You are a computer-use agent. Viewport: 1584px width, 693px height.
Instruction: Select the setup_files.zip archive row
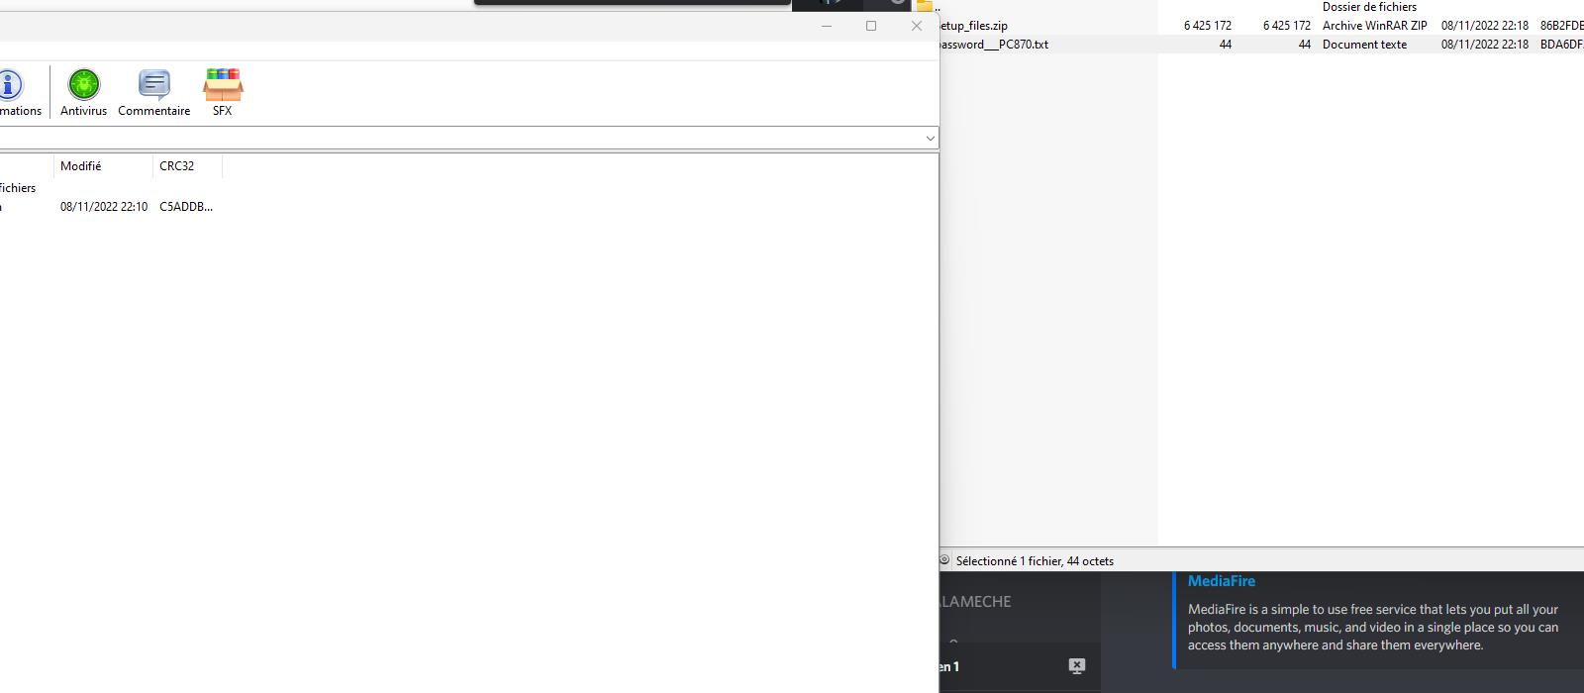975,26
